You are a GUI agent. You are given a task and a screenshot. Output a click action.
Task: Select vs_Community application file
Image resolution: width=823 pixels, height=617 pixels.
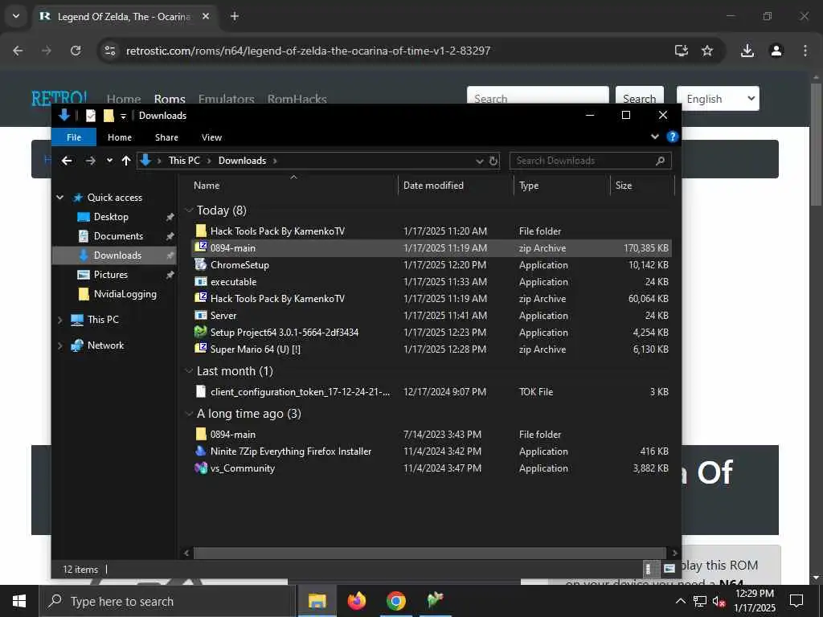(432, 468)
